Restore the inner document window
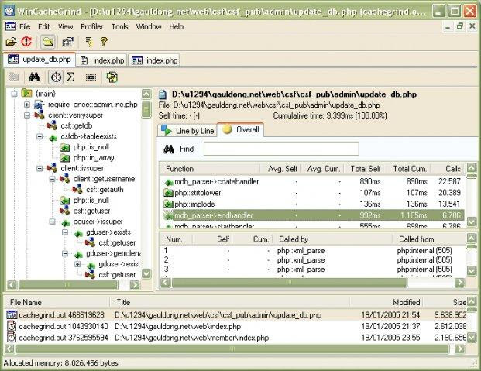Image resolution: width=481 pixels, height=371 pixels. coord(459,26)
